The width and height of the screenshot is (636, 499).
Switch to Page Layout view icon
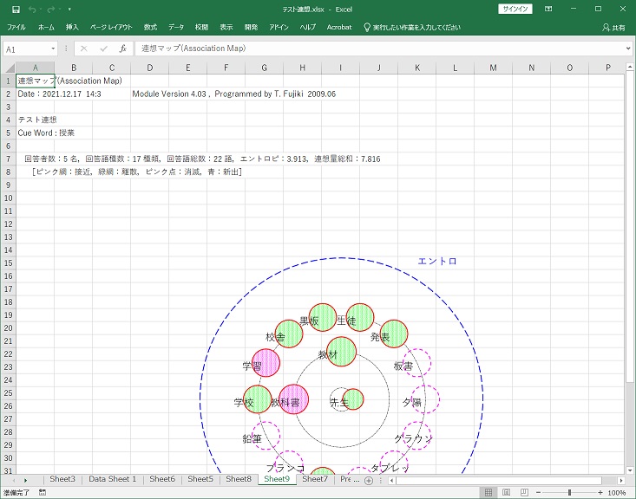[508, 492]
